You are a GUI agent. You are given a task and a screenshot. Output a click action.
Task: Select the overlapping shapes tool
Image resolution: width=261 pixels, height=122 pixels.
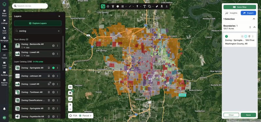point(149,7)
